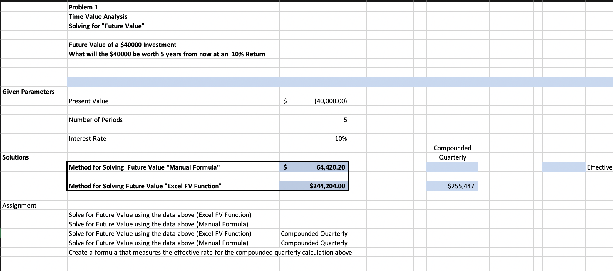Select the 'Effective' label cell on the right
The image size is (613, 271).
pos(599,167)
